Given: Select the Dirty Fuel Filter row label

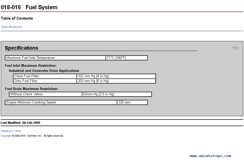Looking at the screenshot, I should [x=45, y=81].
